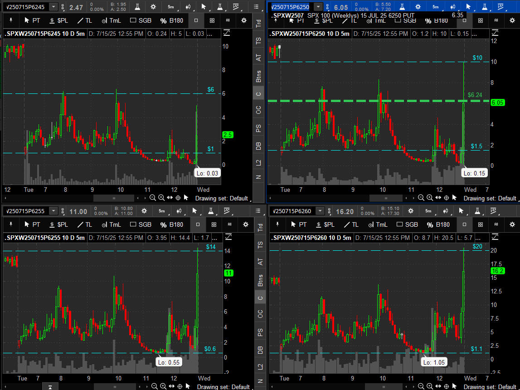Expand the symbol dropdown arrow next to V250715P6245

click(53, 7)
